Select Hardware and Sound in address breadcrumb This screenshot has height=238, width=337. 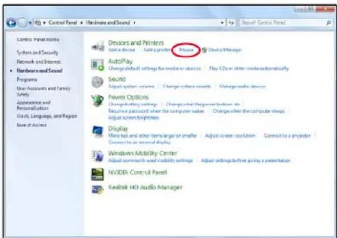[108, 22]
